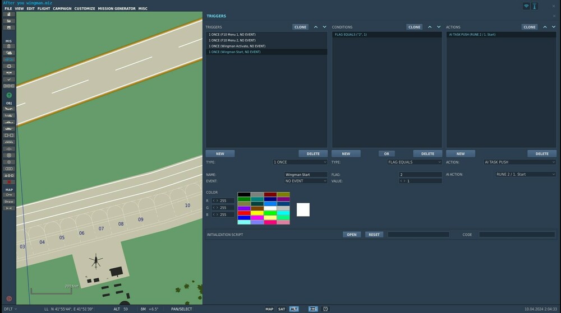Select the ship group placement tool
561x313 pixels.
(x=9, y=122)
